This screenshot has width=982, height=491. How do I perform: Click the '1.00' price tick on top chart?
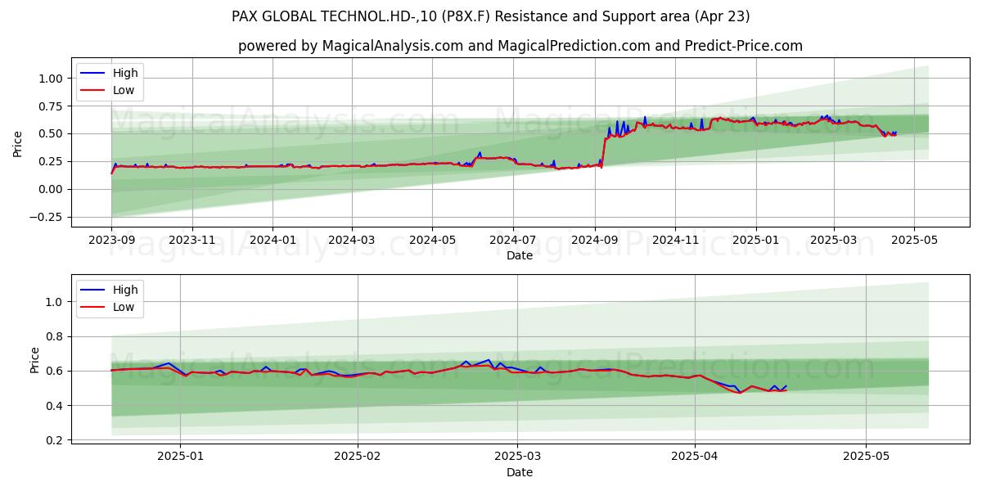51,79
